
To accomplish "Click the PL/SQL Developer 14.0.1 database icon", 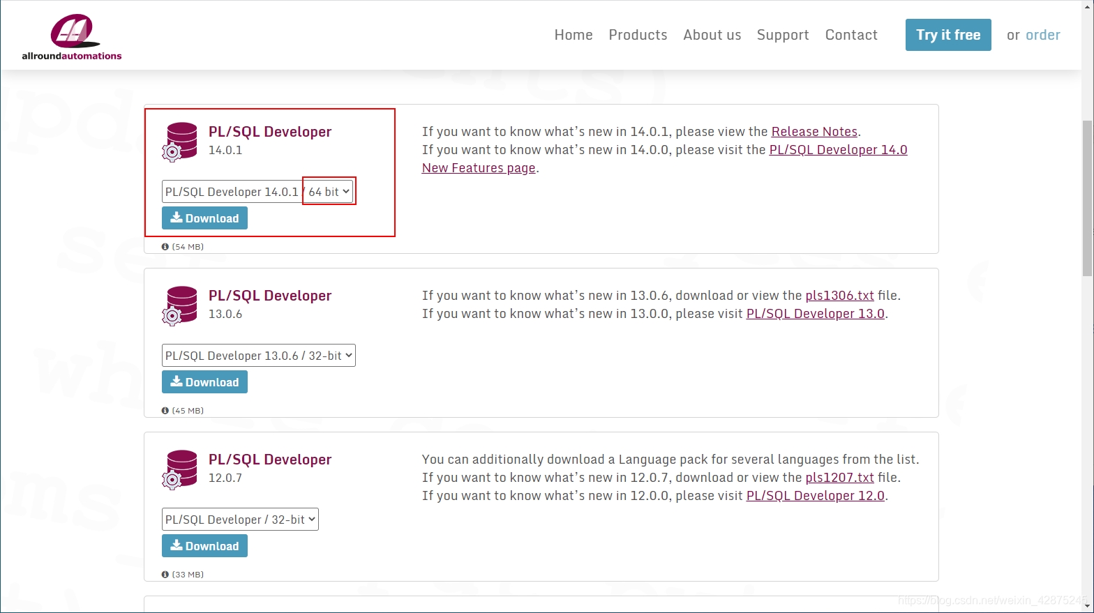I will click(x=181, y=142).
